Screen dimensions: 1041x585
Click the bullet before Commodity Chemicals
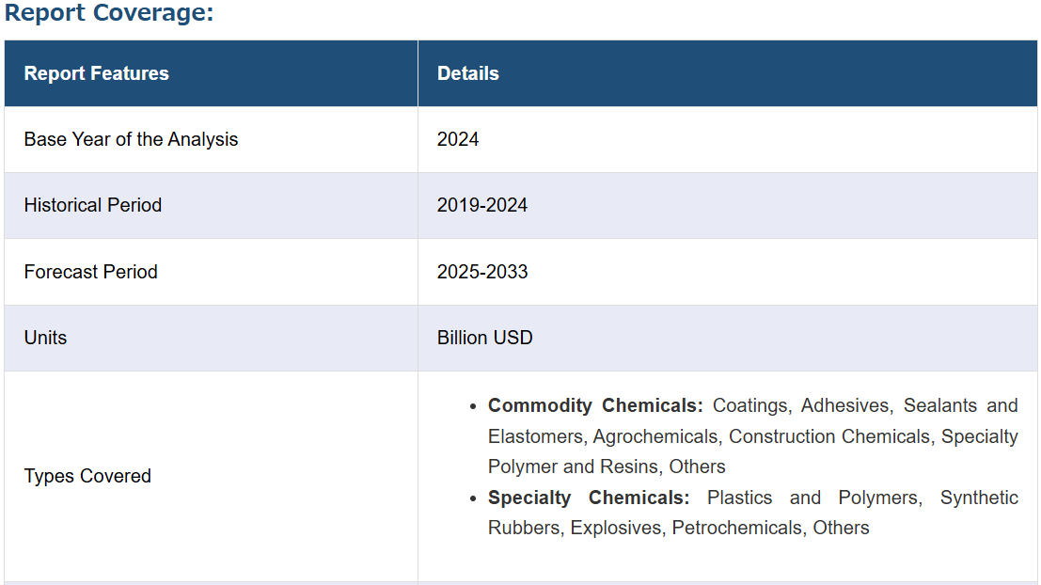pos(473,406)
